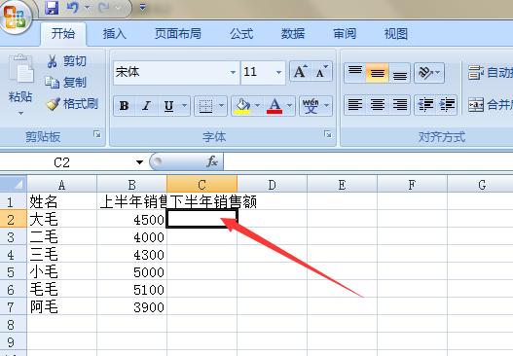Viewport: 513px width, 356px height.
Task: Toggle align text right
Action: [400, 105]
